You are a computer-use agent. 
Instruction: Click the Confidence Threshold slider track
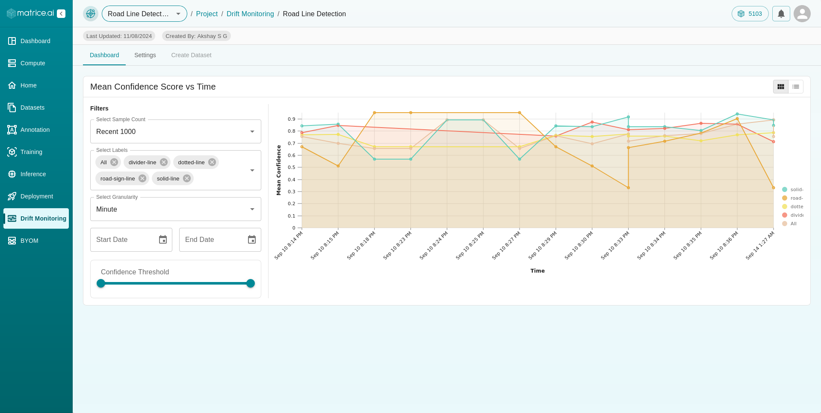[x=176, y=283]
